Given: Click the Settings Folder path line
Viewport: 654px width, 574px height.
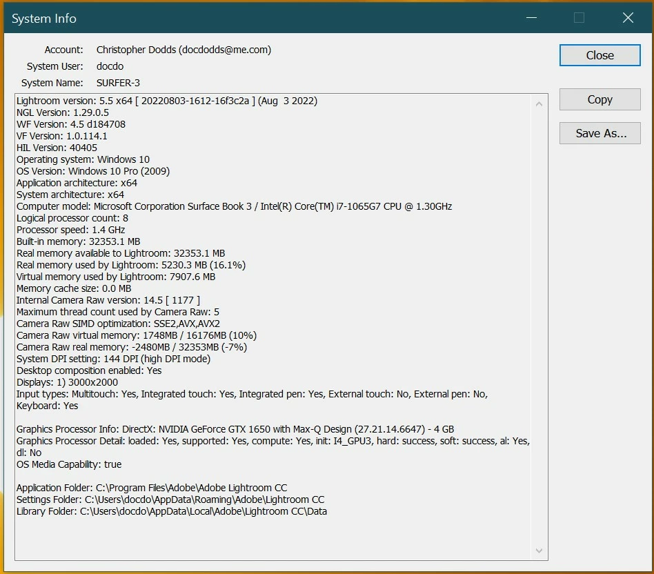Looking at the screenshot, I should 170,499.
